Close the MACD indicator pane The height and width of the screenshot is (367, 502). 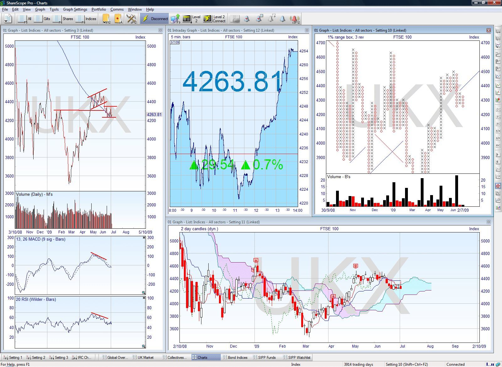point(144,238)
